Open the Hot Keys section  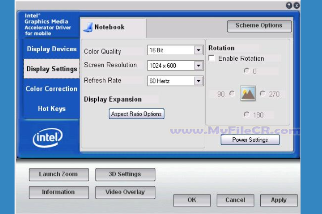tap(52, 108)
